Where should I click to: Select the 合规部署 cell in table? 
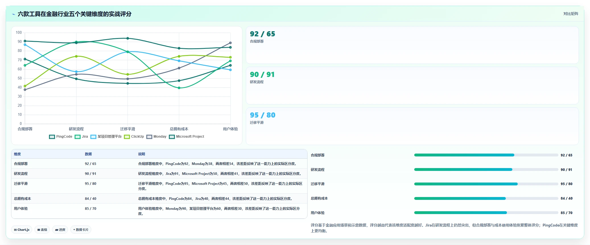pyautogui.click(x=21, y=164)
